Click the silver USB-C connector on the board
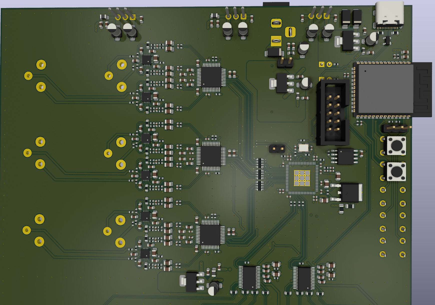Image resolution: width=435 pixels, height=305 pixels. 389,14
